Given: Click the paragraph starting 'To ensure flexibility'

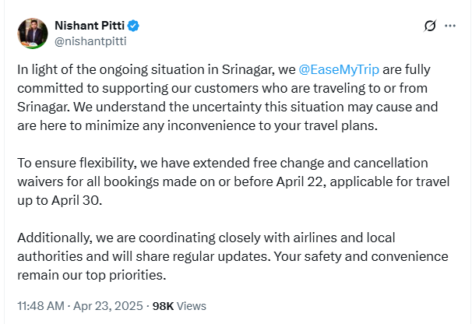Looking at the screenshot, I should pyautogui.click(x=234, y=181).
